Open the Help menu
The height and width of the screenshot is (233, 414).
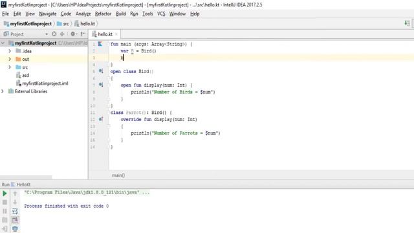tap(195, 14)
